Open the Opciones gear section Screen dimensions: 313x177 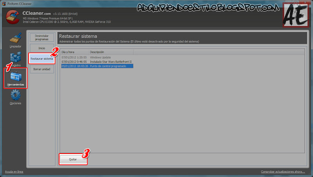[15, 97]
